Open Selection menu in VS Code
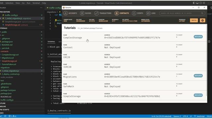This screenshot has height=119, width=212. (9, 3)
